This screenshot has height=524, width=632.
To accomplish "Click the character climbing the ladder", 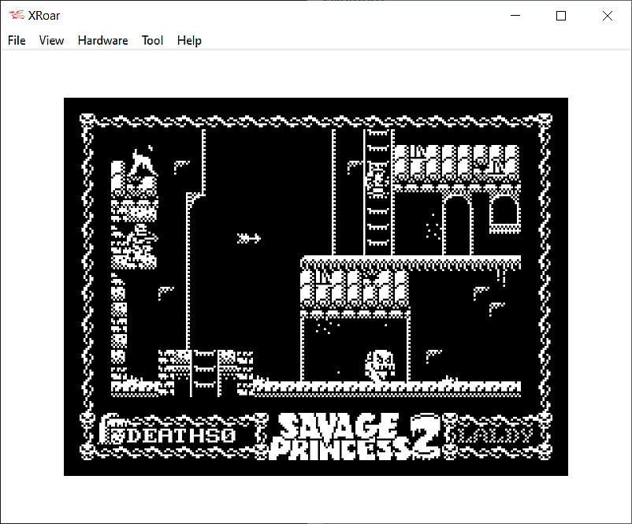I will (377, 178).
